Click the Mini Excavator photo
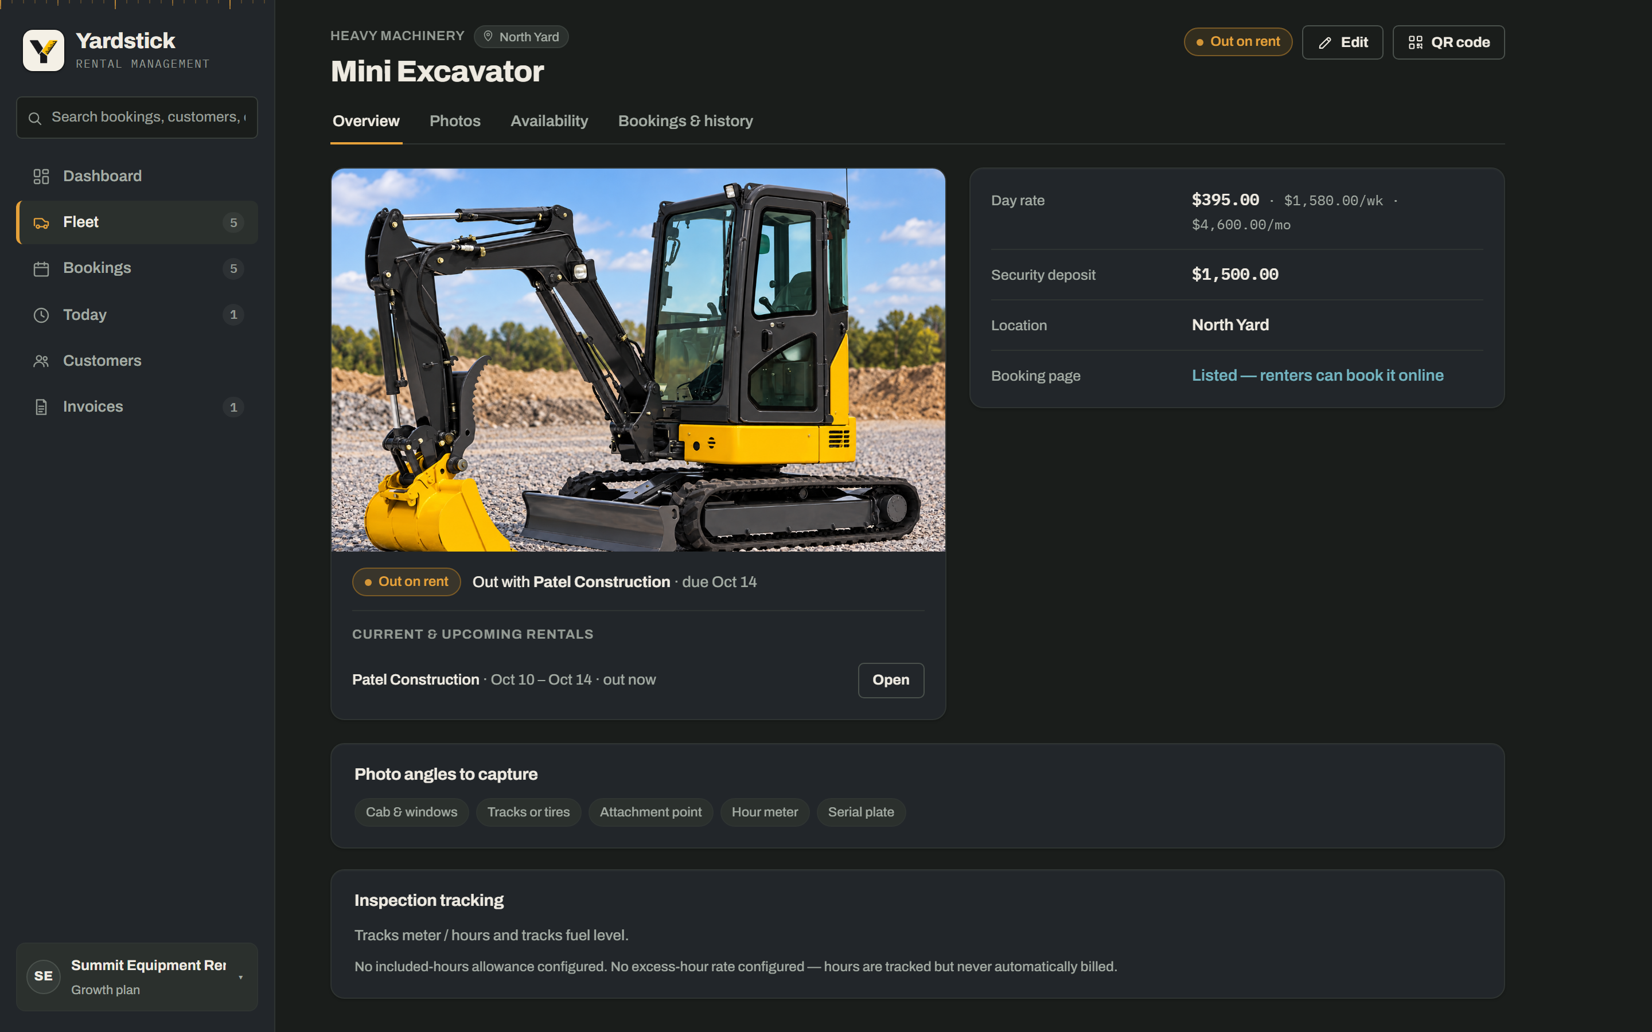Screen dimensions: 1652x1032 [638, 359]
